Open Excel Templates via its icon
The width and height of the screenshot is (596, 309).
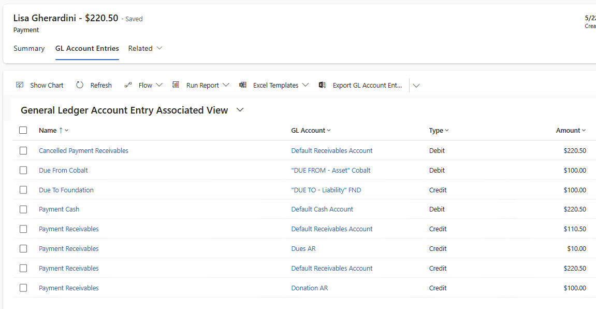(x=243, y=85)
